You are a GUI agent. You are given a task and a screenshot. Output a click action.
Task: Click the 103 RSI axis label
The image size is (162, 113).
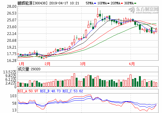13,96
